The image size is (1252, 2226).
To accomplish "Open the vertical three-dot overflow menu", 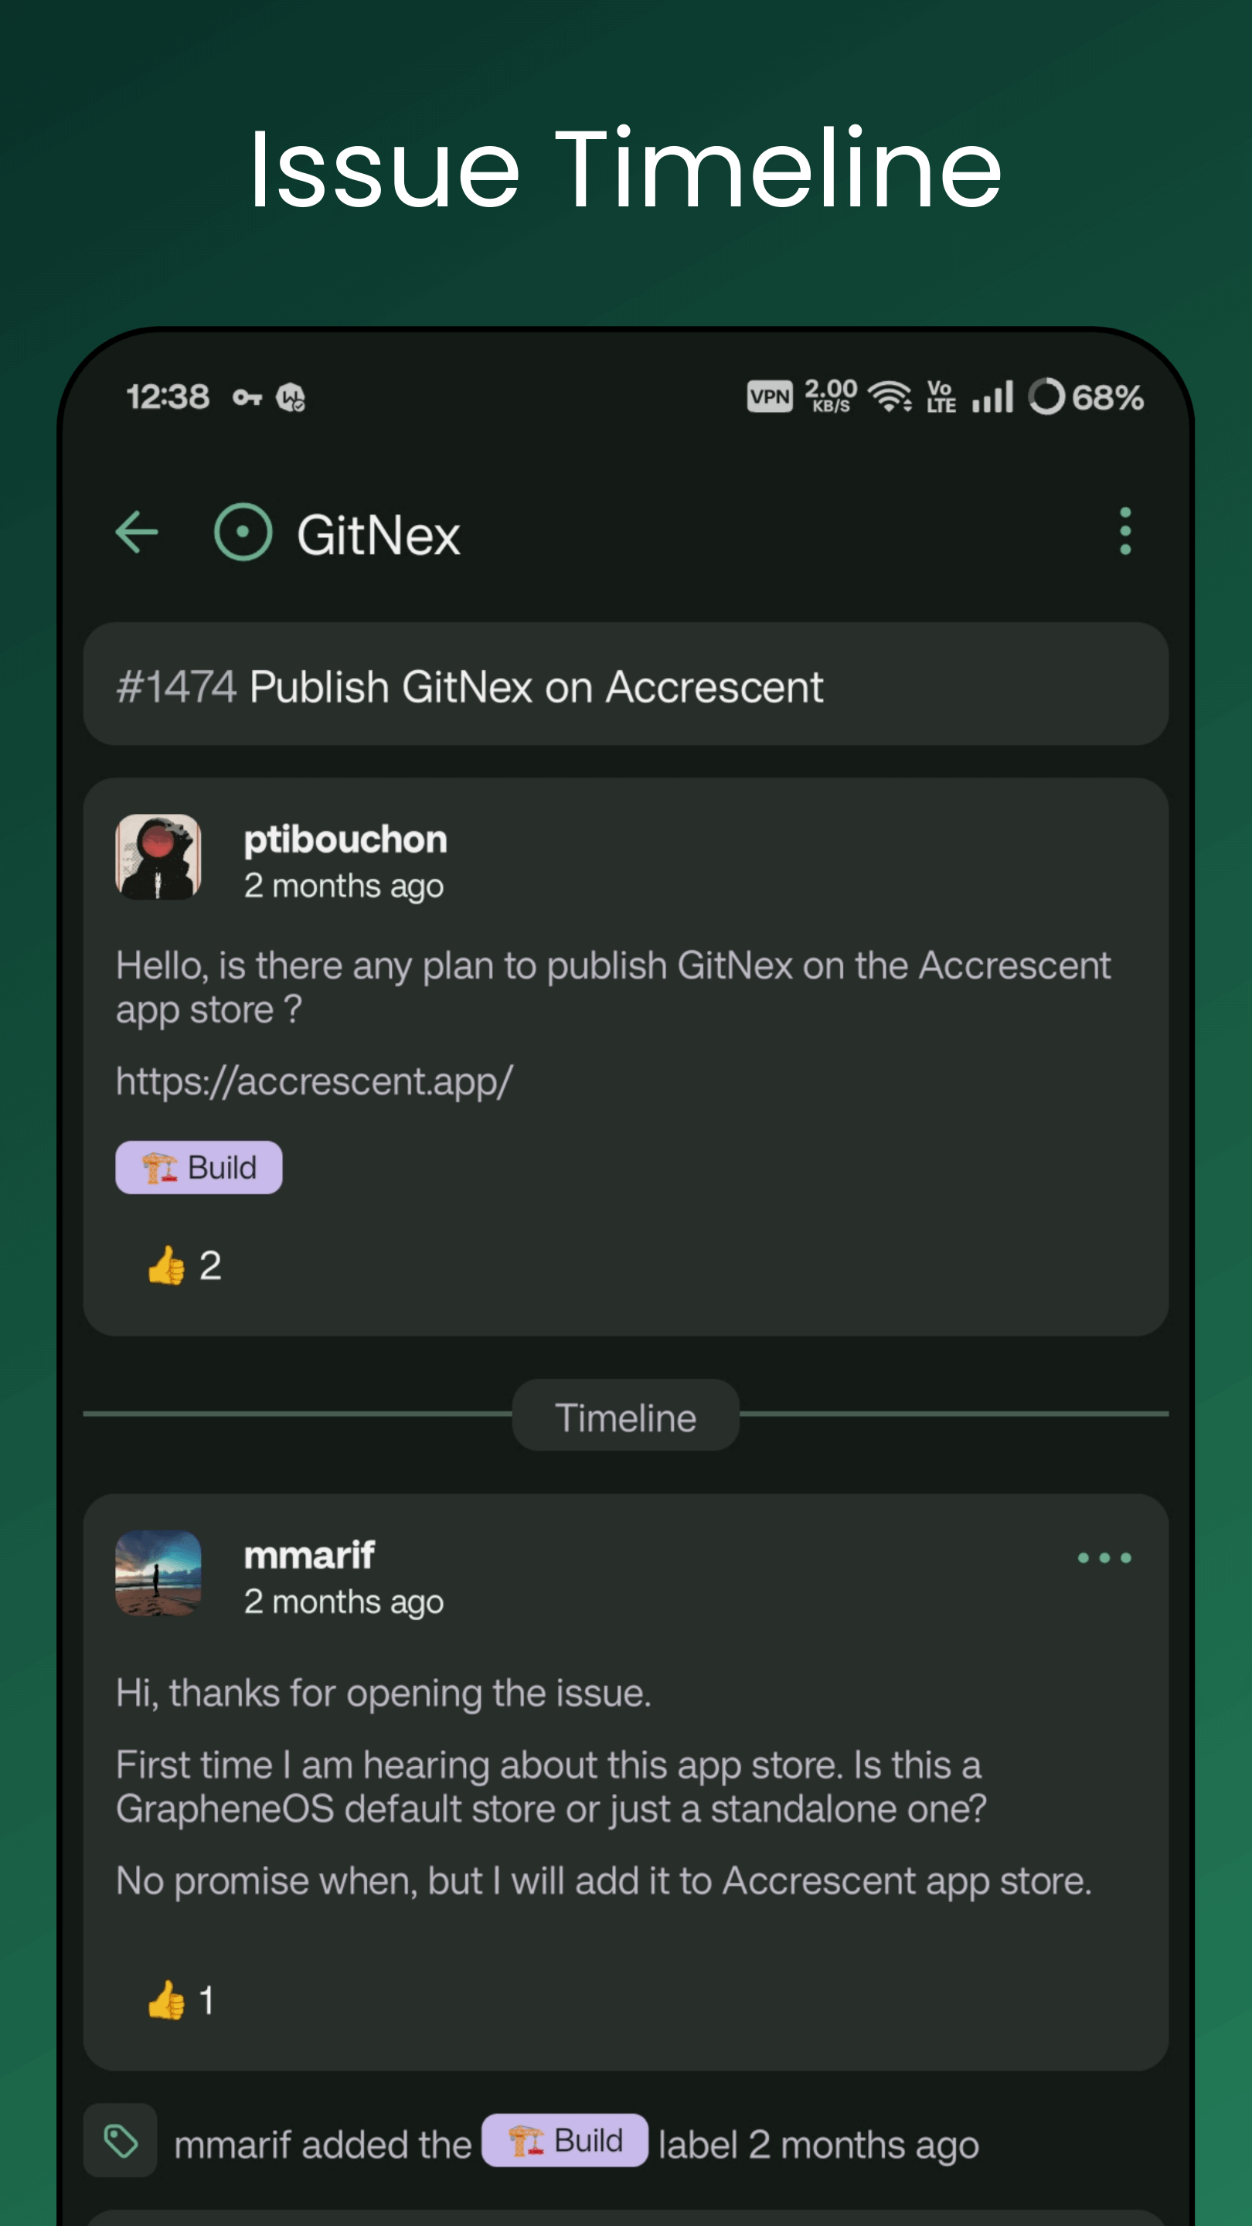I will click(1124, 532).
